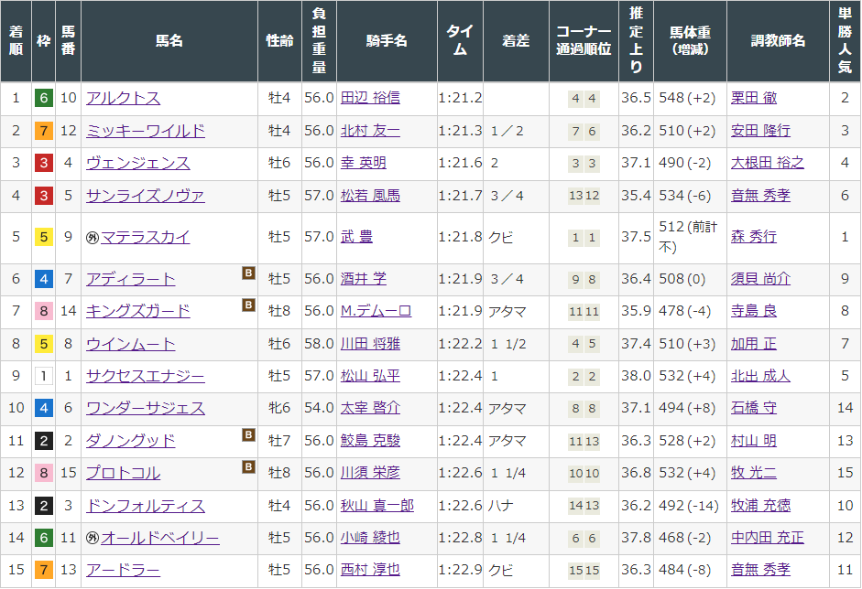This screenshot has height=589, width=862.
Task: Open jockey 川須 栄彦 profile
Action: click(x=370, y=473)
